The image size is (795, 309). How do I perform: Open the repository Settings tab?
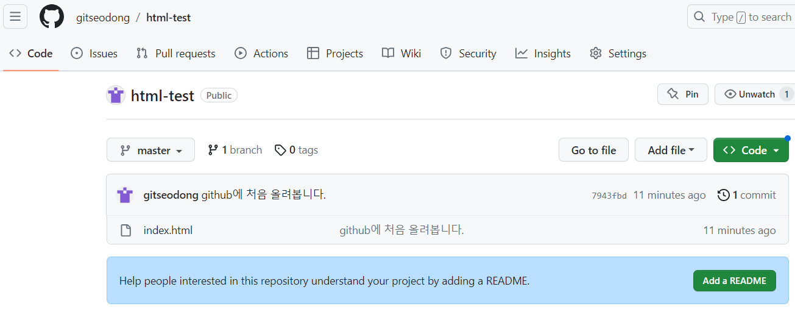[618, 54]
